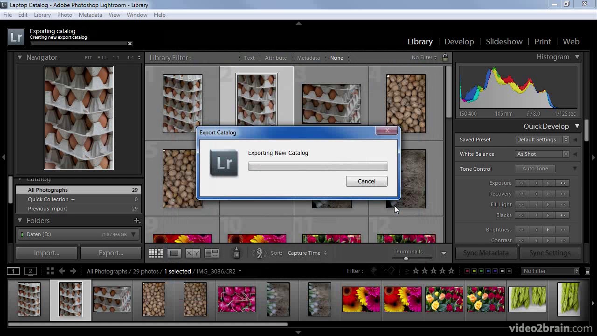The image size is (597, 336).
Task: Switch to Web module
Action: (x=571, y=42)
